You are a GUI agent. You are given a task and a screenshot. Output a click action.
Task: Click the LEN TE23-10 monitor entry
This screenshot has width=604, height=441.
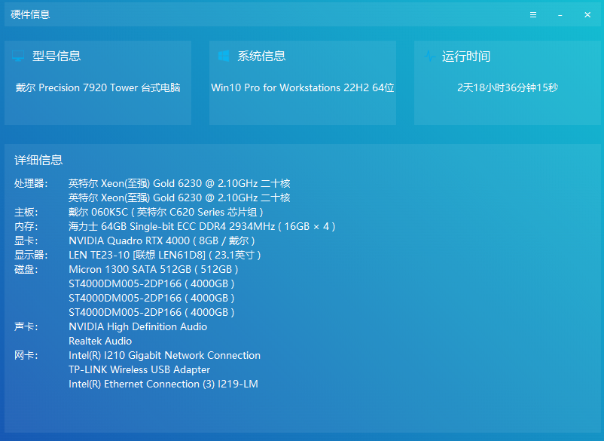tap(165, 255)
